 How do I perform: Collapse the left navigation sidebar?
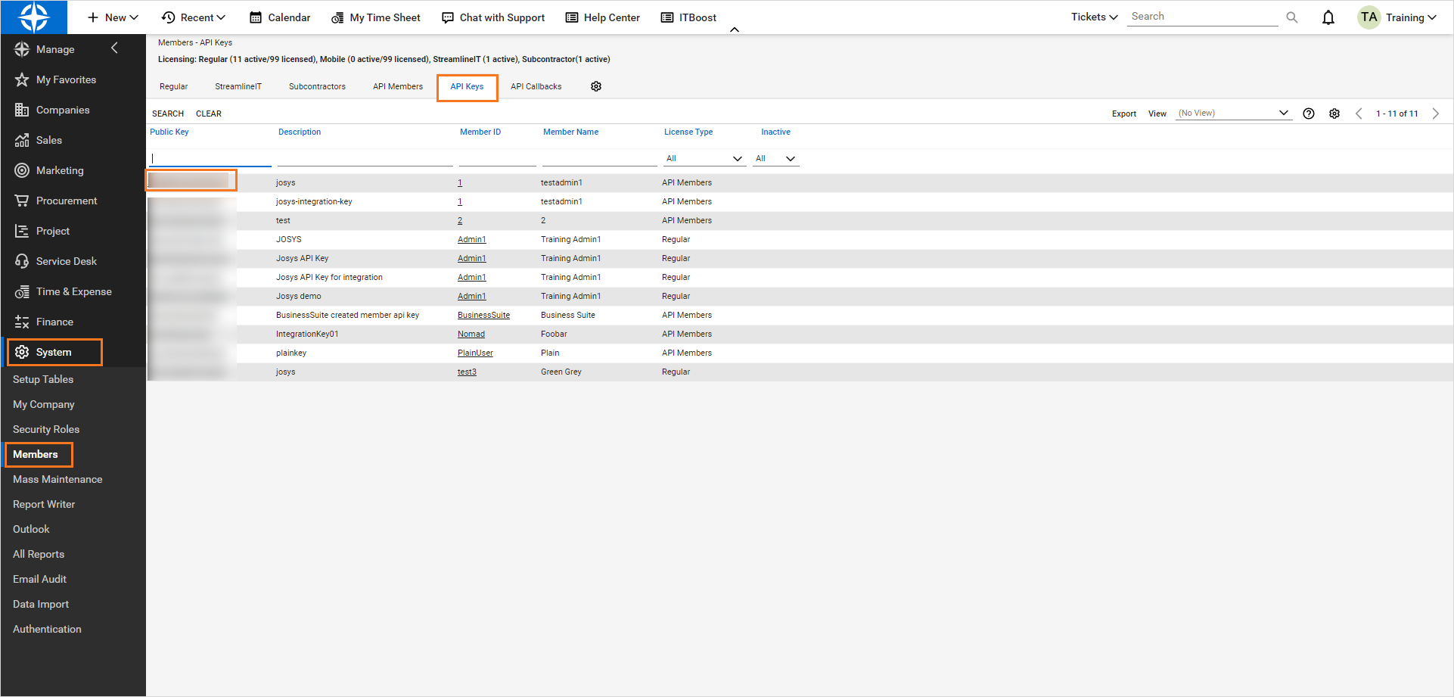pyautogui.click(x=114, y=48)
